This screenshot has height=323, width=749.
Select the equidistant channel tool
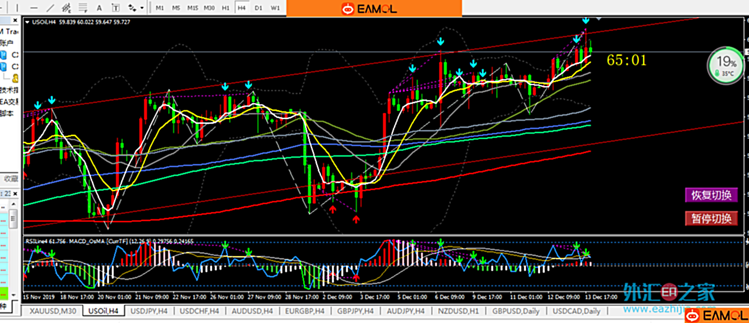67,8
